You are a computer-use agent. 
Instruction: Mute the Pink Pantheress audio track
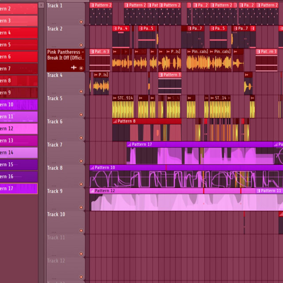pyautogui.click(x=81, y=68)
